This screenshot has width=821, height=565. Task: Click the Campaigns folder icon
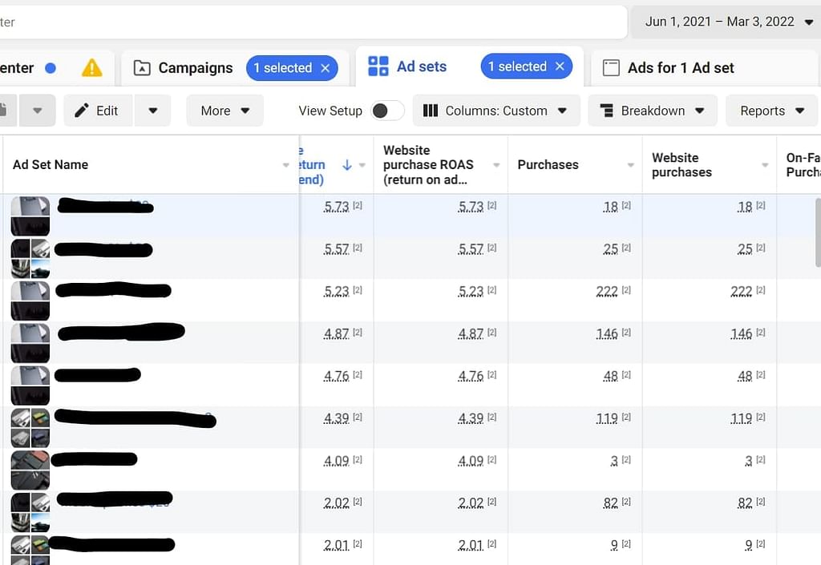coord(142,68)
